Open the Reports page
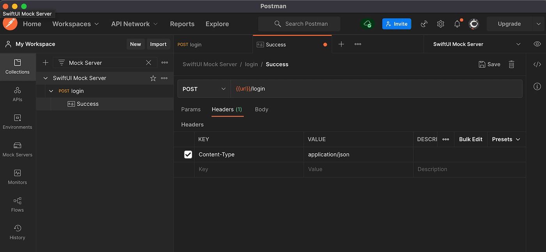This screenshot has width=546, height=252. (182, 24)
